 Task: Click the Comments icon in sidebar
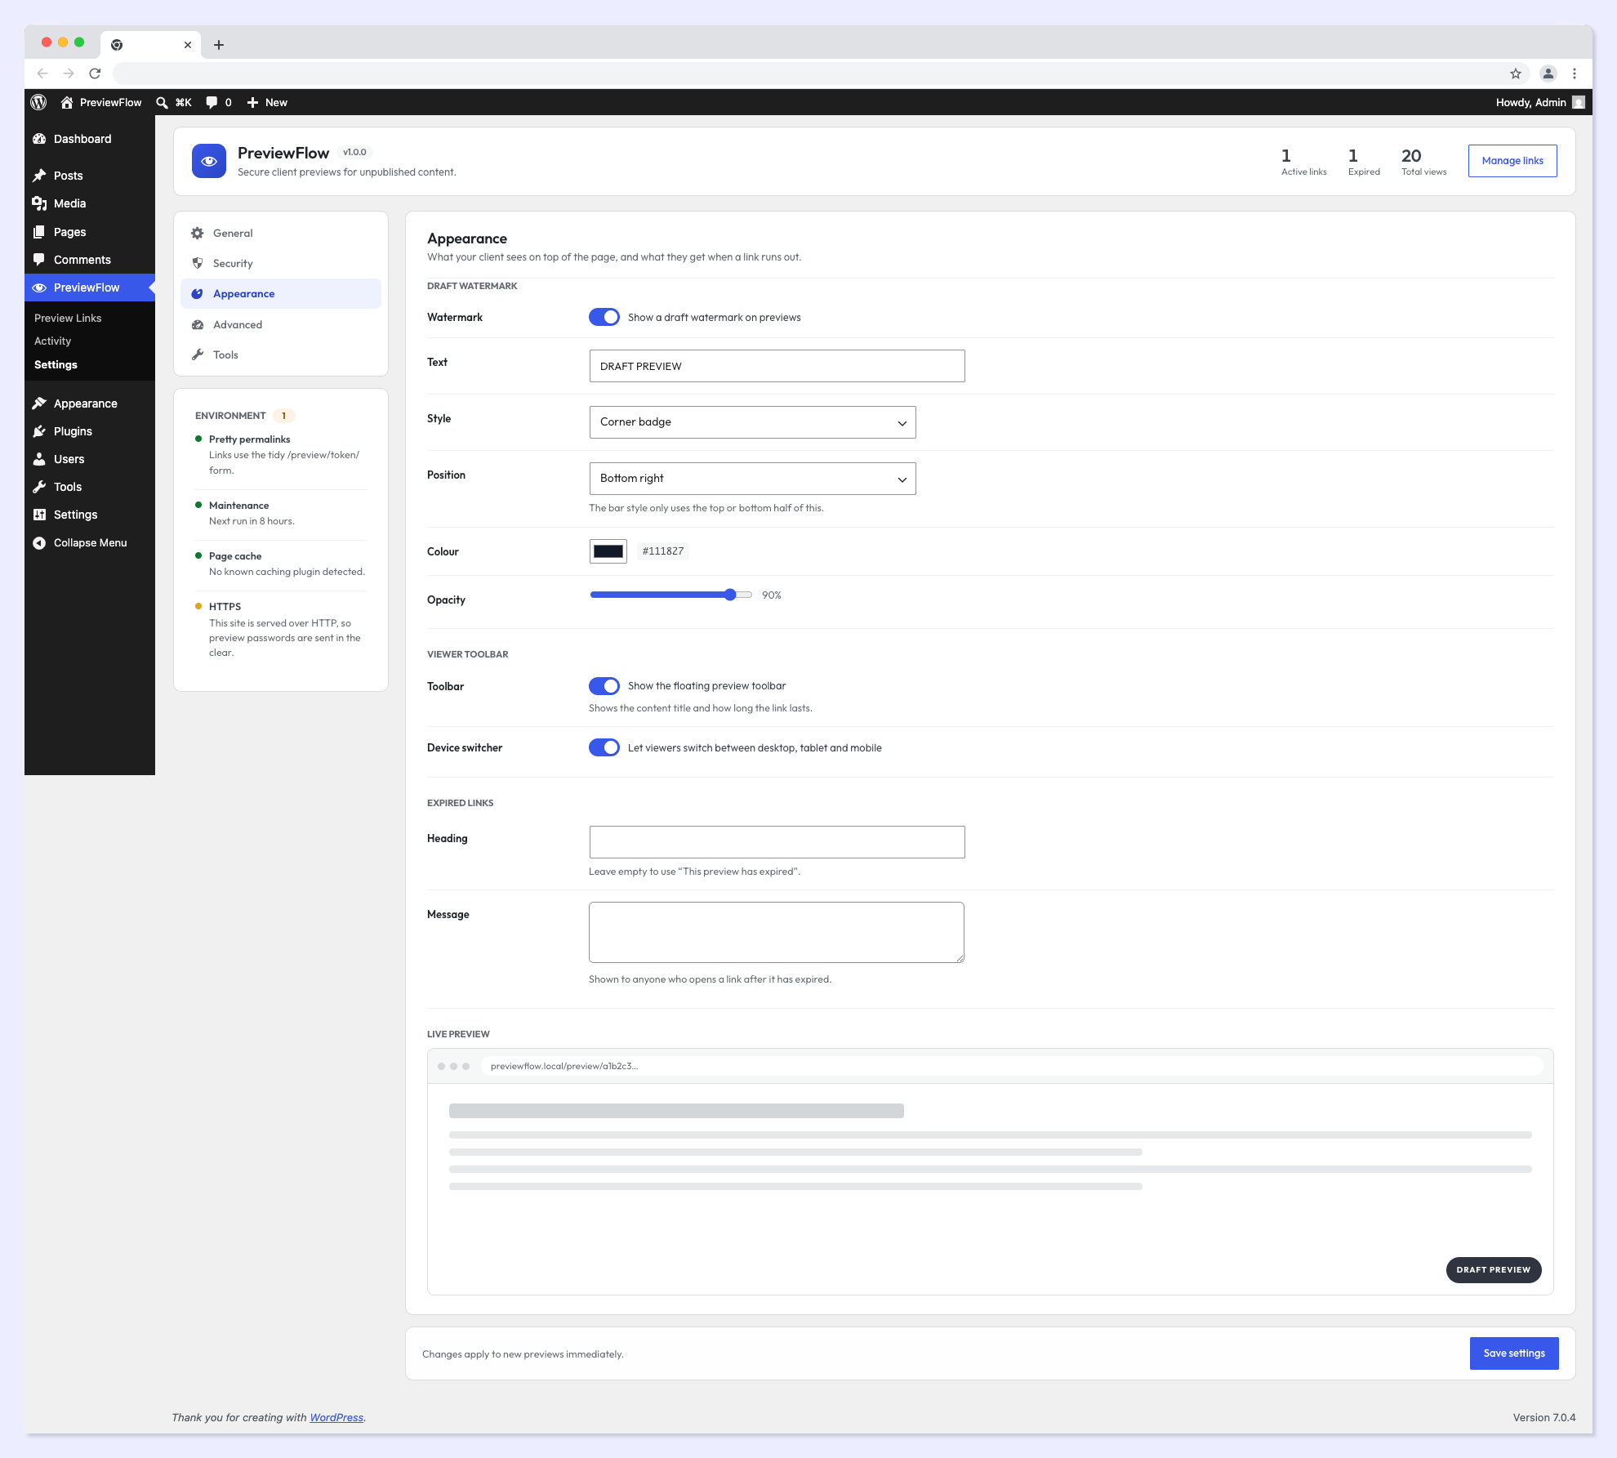coord(39,260)
